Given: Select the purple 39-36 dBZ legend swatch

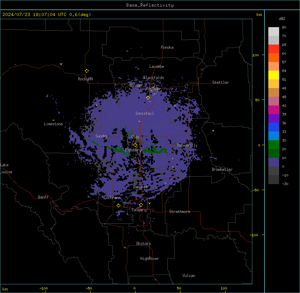Looking at the screenshot, I should tap(274, 119).
